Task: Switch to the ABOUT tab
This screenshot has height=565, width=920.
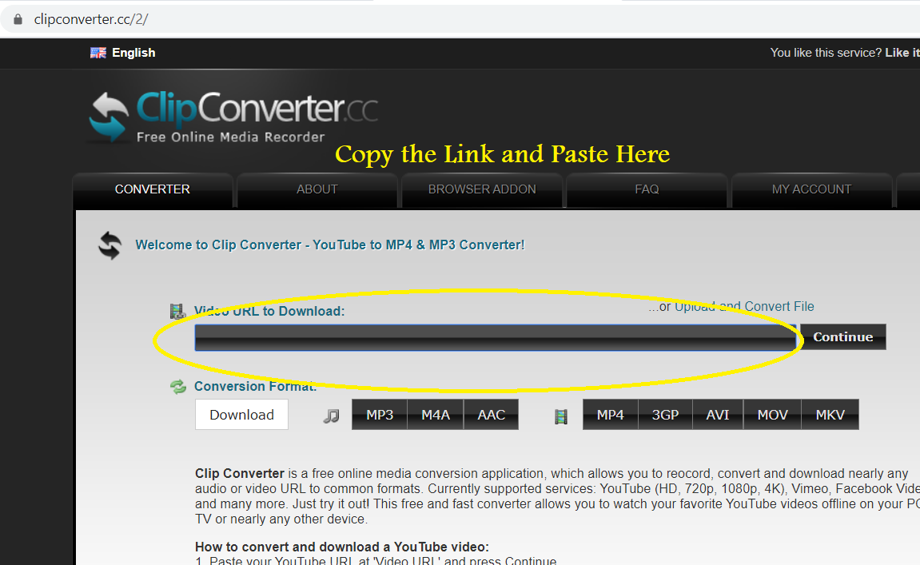Action: [x=317, y=189]
